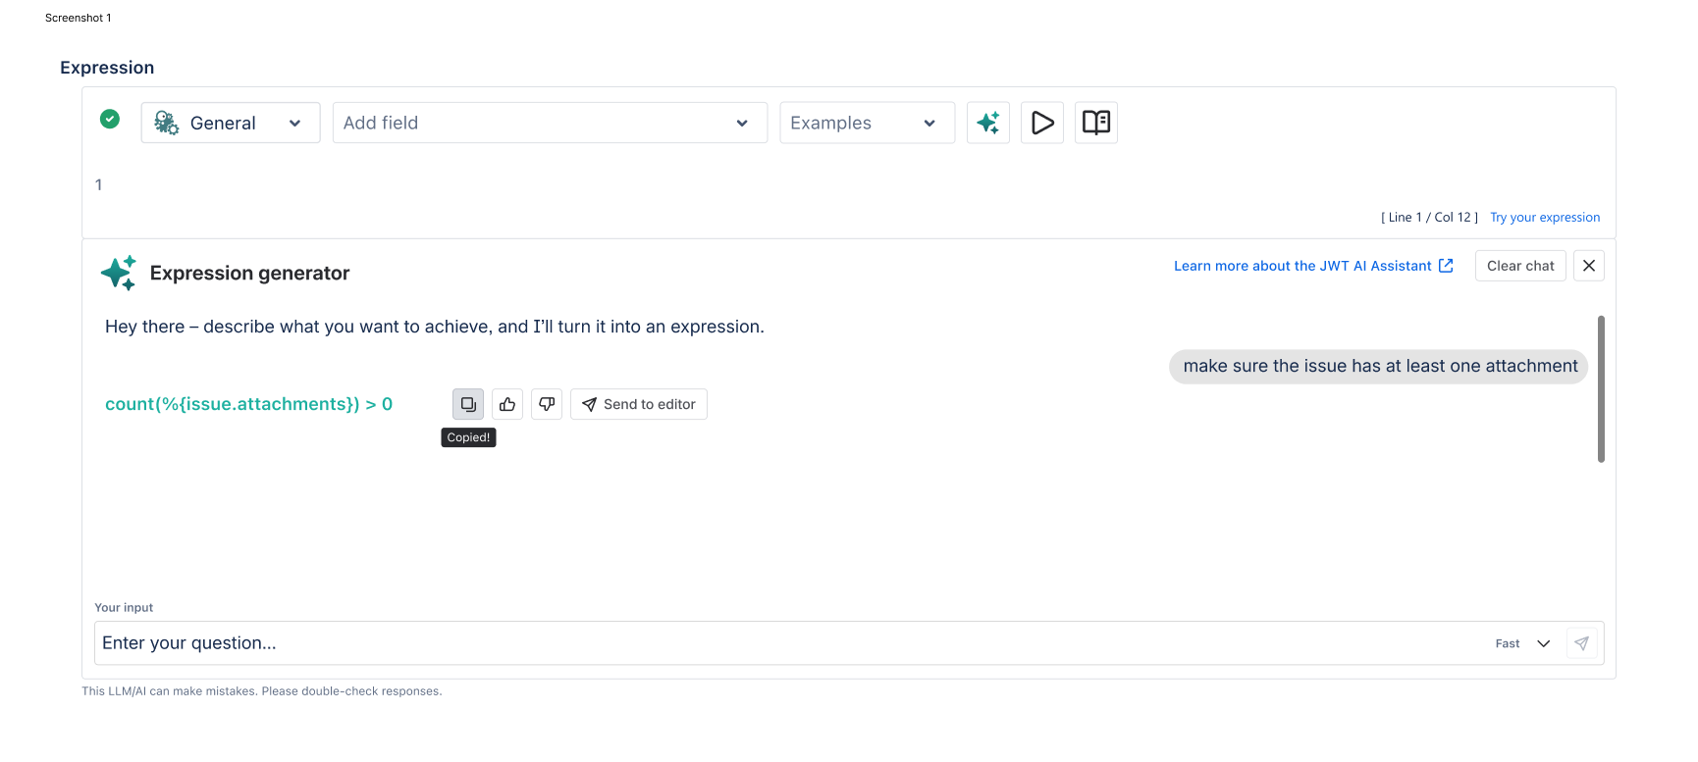Clear the chat history
This screenshot has width=1698, height=762.
1520,266
